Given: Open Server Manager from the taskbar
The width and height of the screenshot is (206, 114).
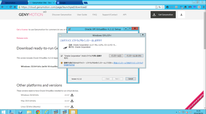Looking at the screenshot, I should click(12, 112).
